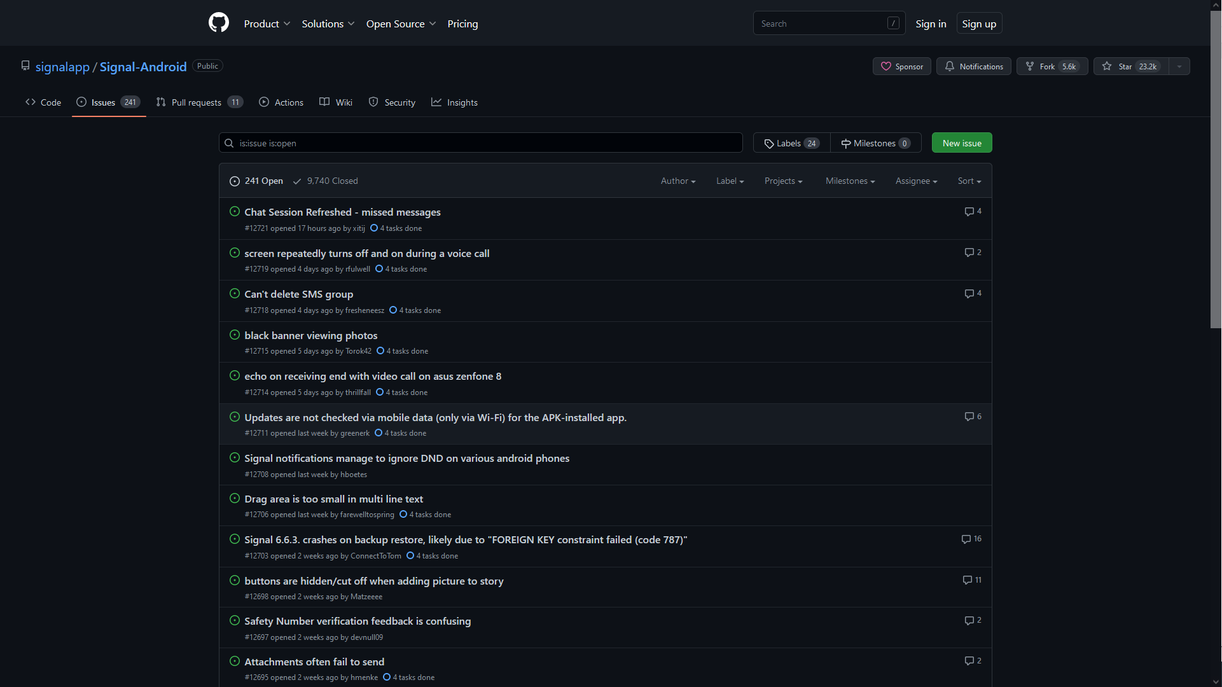The image size is (1222, 687).
Task: Expand the Star list dropdown arrow
Action: [x=1179, y=66]
